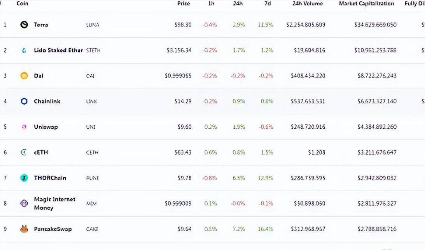Viewport: 425px width, 250px height.
Task: Sort by Price column header
Action: [x=184, y=3]
